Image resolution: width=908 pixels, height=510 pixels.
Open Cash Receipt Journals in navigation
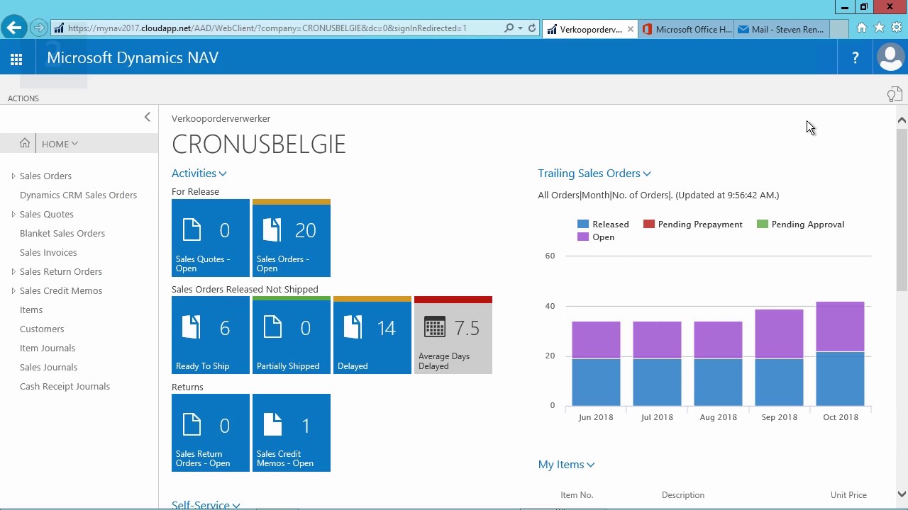(x=65, y=386)
